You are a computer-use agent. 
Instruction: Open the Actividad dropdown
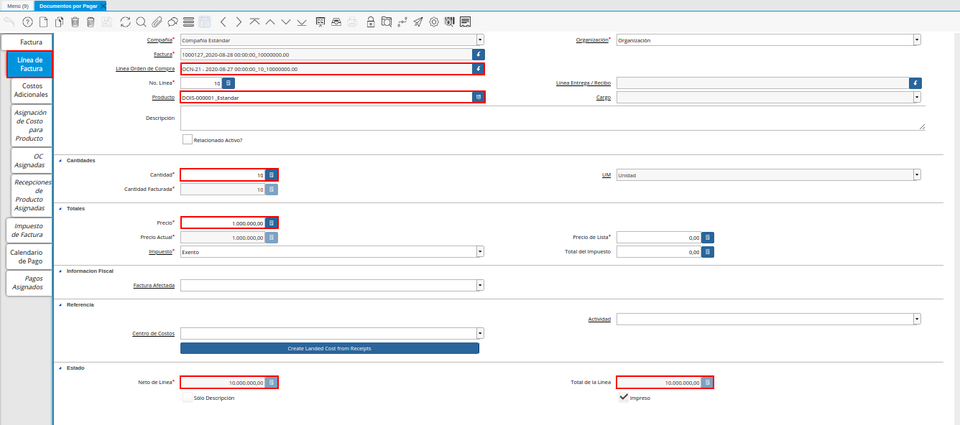918,319
